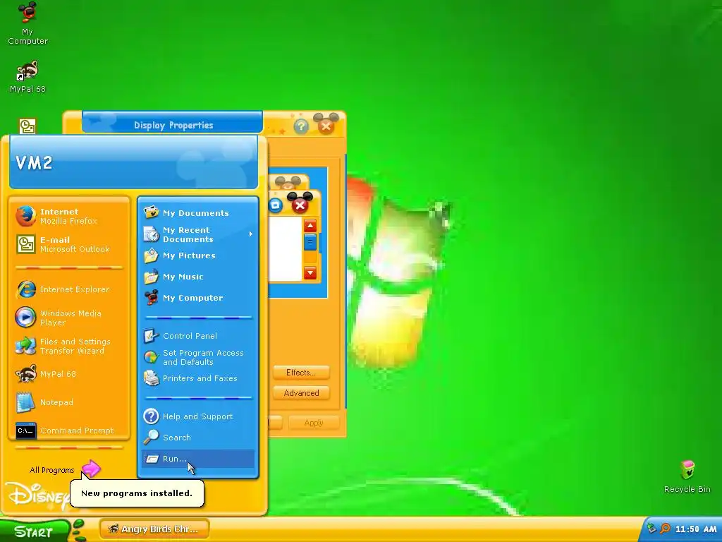Viewport: 722px width, 542px height.
Task: Open MyPal 68 desktop shortcut
Action: [27, 76]
